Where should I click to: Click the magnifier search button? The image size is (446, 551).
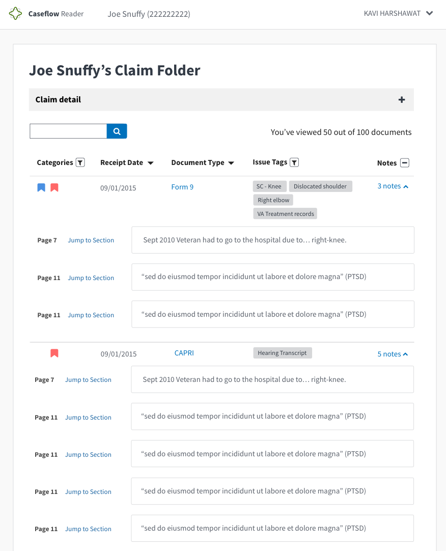[117, 131]
